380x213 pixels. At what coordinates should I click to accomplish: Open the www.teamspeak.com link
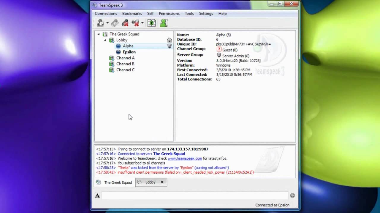pos(185,158)
